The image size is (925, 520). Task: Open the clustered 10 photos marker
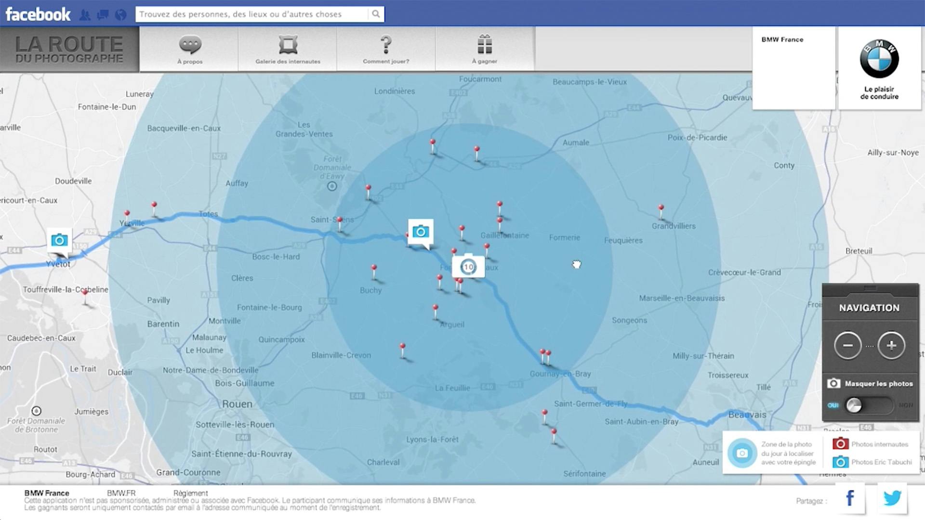[x=468, y=267]
